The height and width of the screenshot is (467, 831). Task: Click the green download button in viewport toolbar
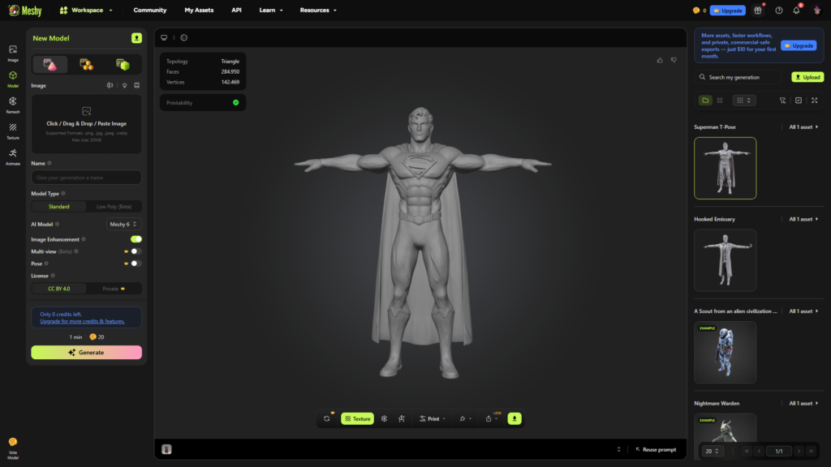pos(515,418)
